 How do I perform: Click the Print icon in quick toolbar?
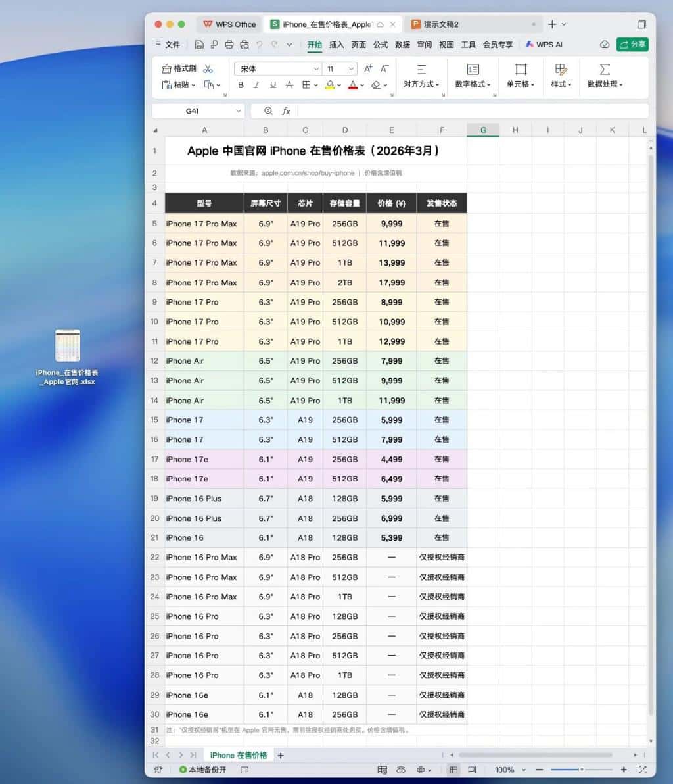pyautogui.click(x=229, y=45)
